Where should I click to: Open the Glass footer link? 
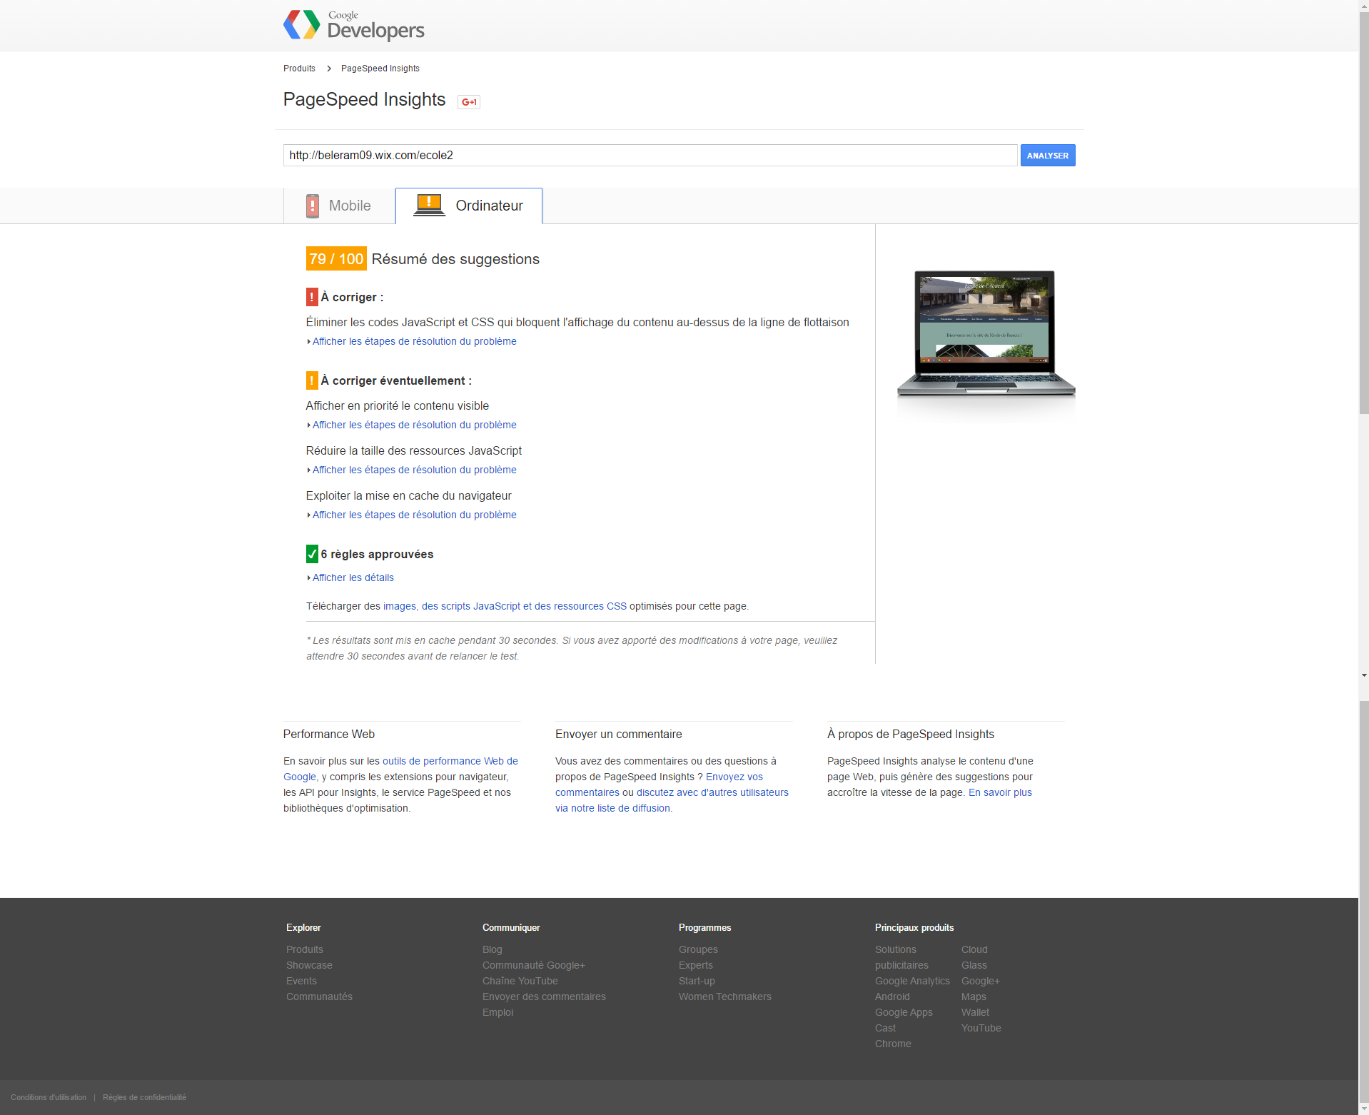(x=974, y=965)
